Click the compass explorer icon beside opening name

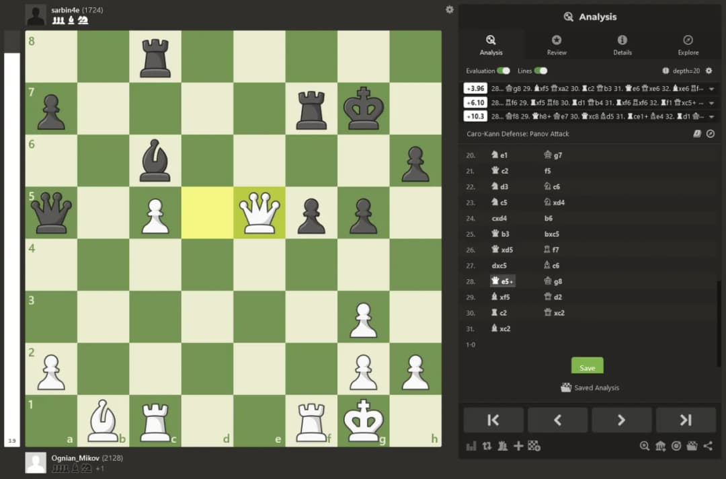(x=710, y=134)
